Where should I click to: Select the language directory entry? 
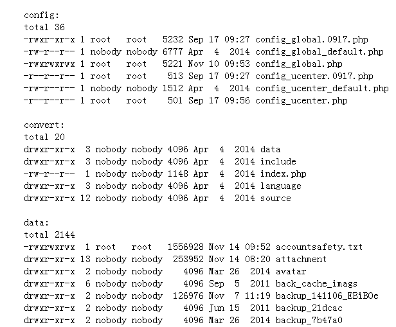[281, 186]
